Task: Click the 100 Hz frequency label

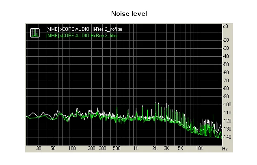Action: click(72, 148)
